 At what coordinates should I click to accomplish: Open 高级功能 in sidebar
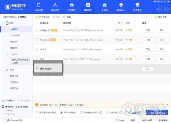pyautogui.click(x=14, y=88)
